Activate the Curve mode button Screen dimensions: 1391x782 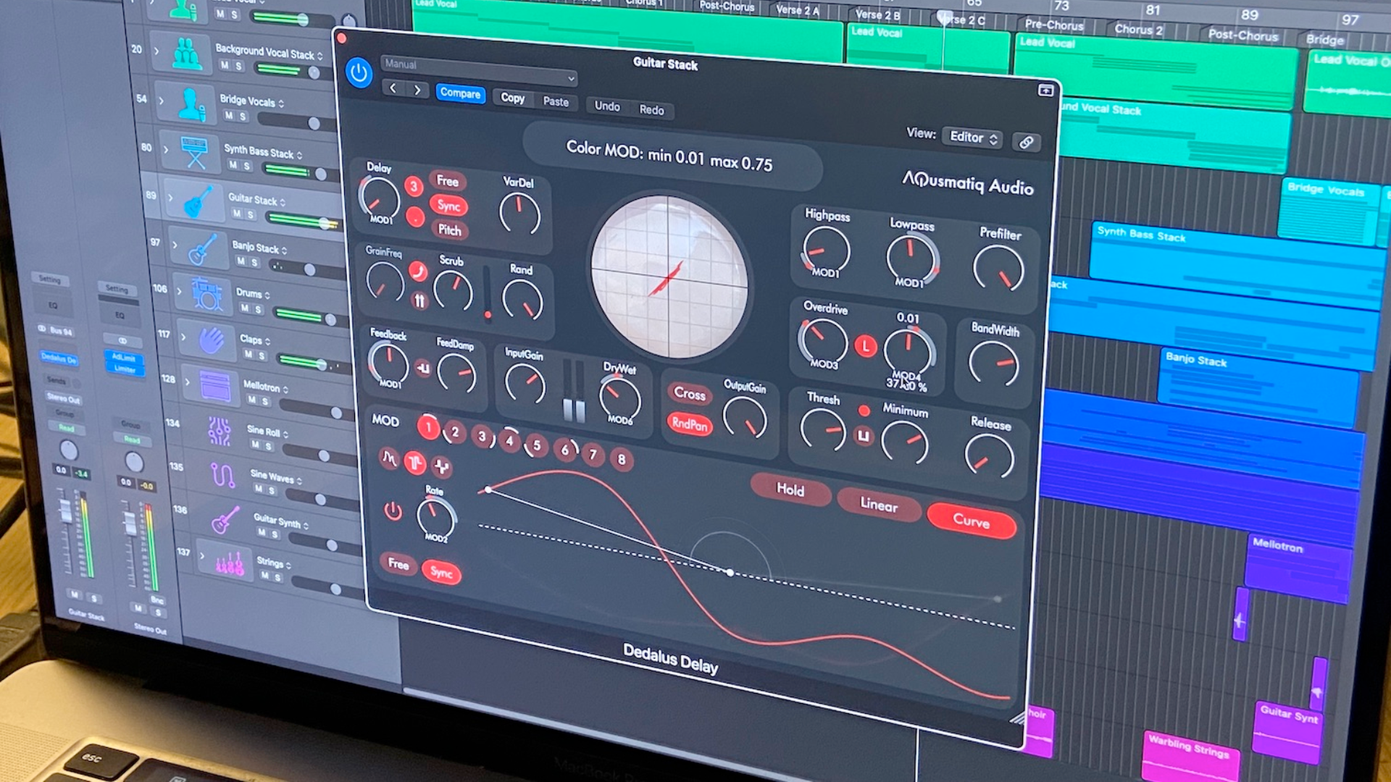click(x=972, y=523)
